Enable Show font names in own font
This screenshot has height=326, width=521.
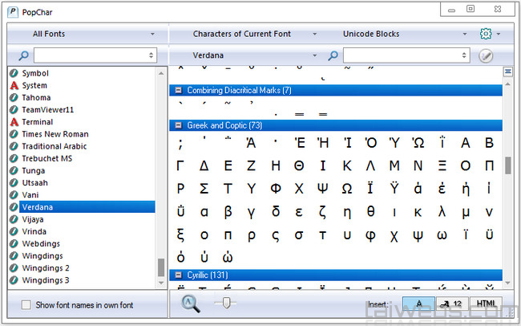pos(26,305)
